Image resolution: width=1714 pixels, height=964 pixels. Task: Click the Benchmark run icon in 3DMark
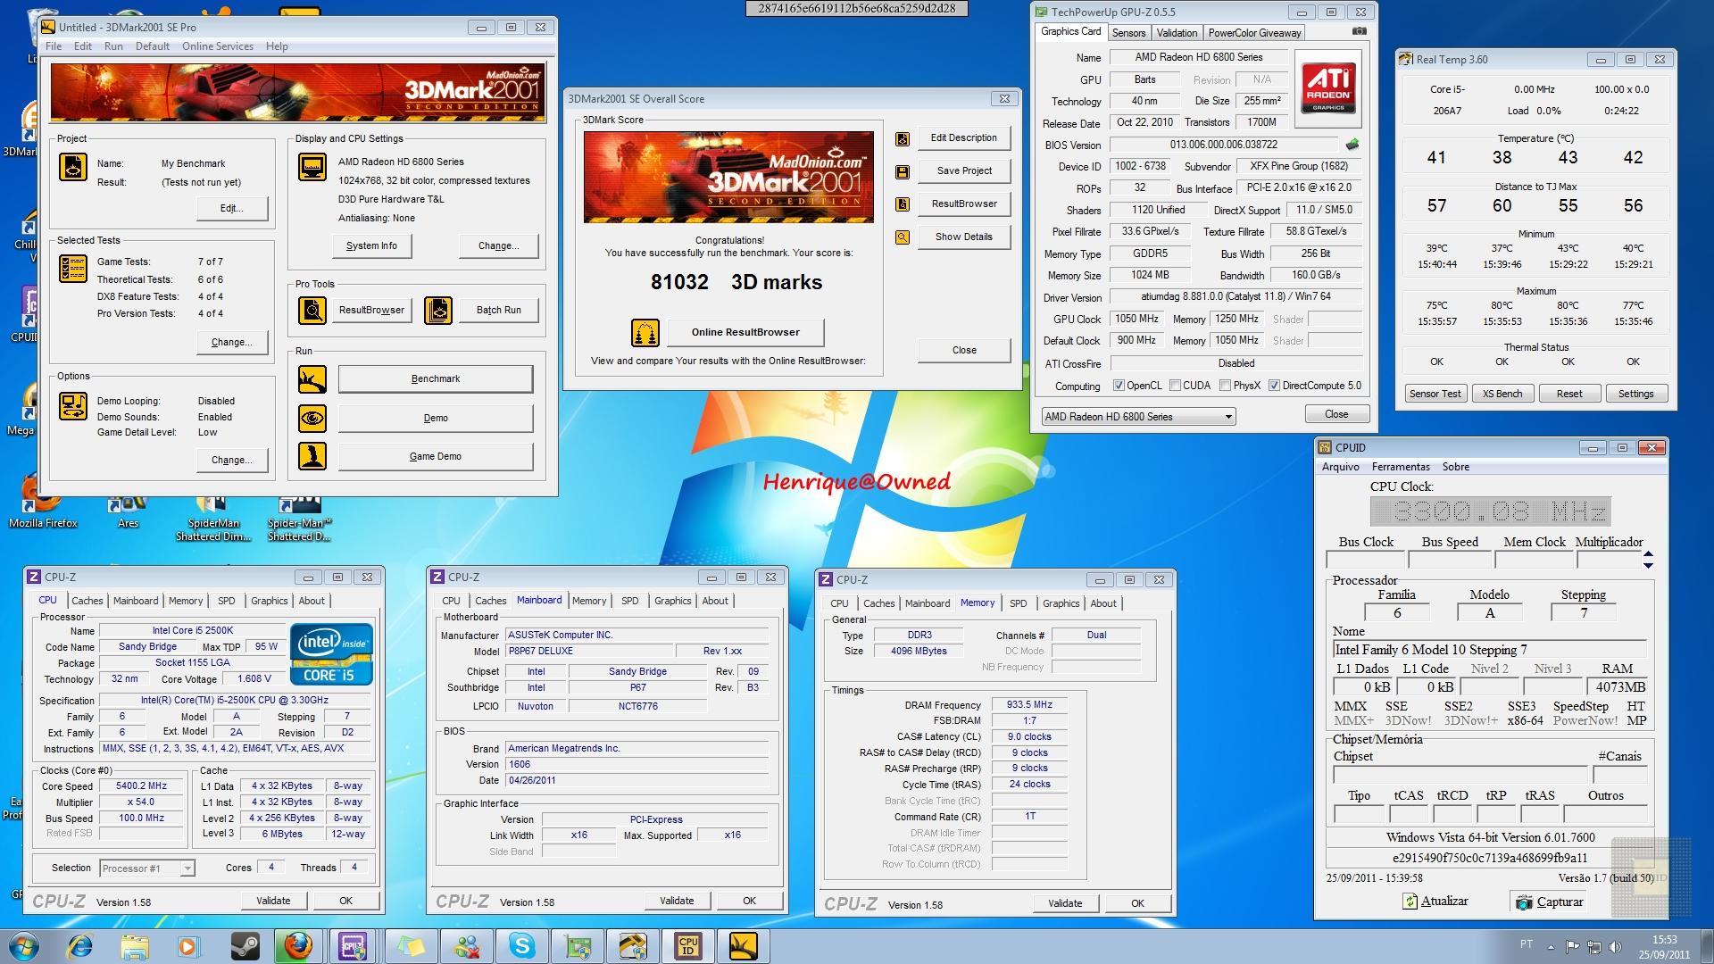(312, 379)
